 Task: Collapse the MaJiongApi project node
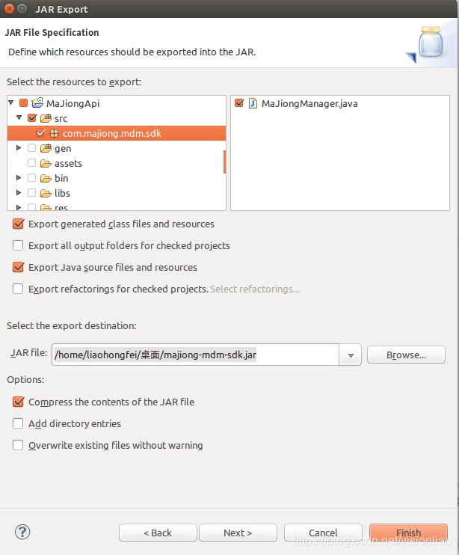click(x=11, y=102)
